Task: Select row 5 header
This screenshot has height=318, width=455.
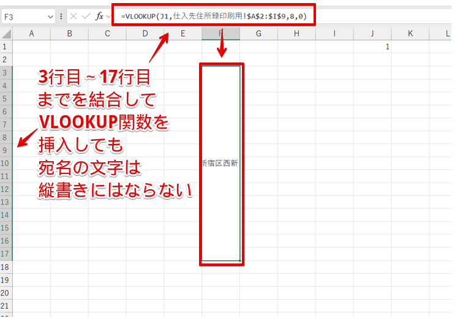Action: [x=6, y=99]
